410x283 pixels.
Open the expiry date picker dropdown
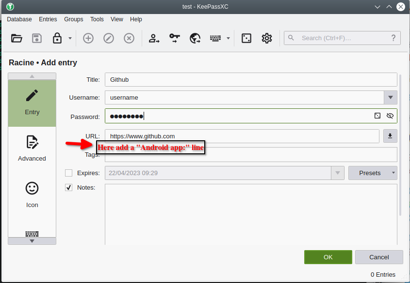coord(337,173)
